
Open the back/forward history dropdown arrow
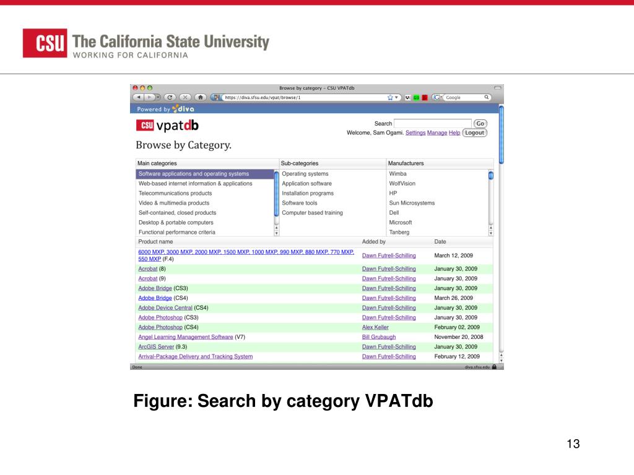pyautogui.click(x=158, y=97)
